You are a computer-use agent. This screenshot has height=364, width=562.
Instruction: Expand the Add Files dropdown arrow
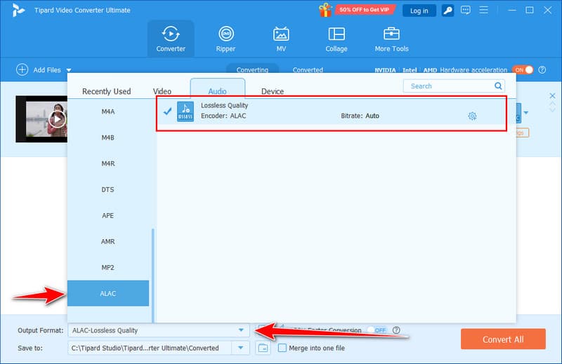pyautogui.click(x=69, y=70)
